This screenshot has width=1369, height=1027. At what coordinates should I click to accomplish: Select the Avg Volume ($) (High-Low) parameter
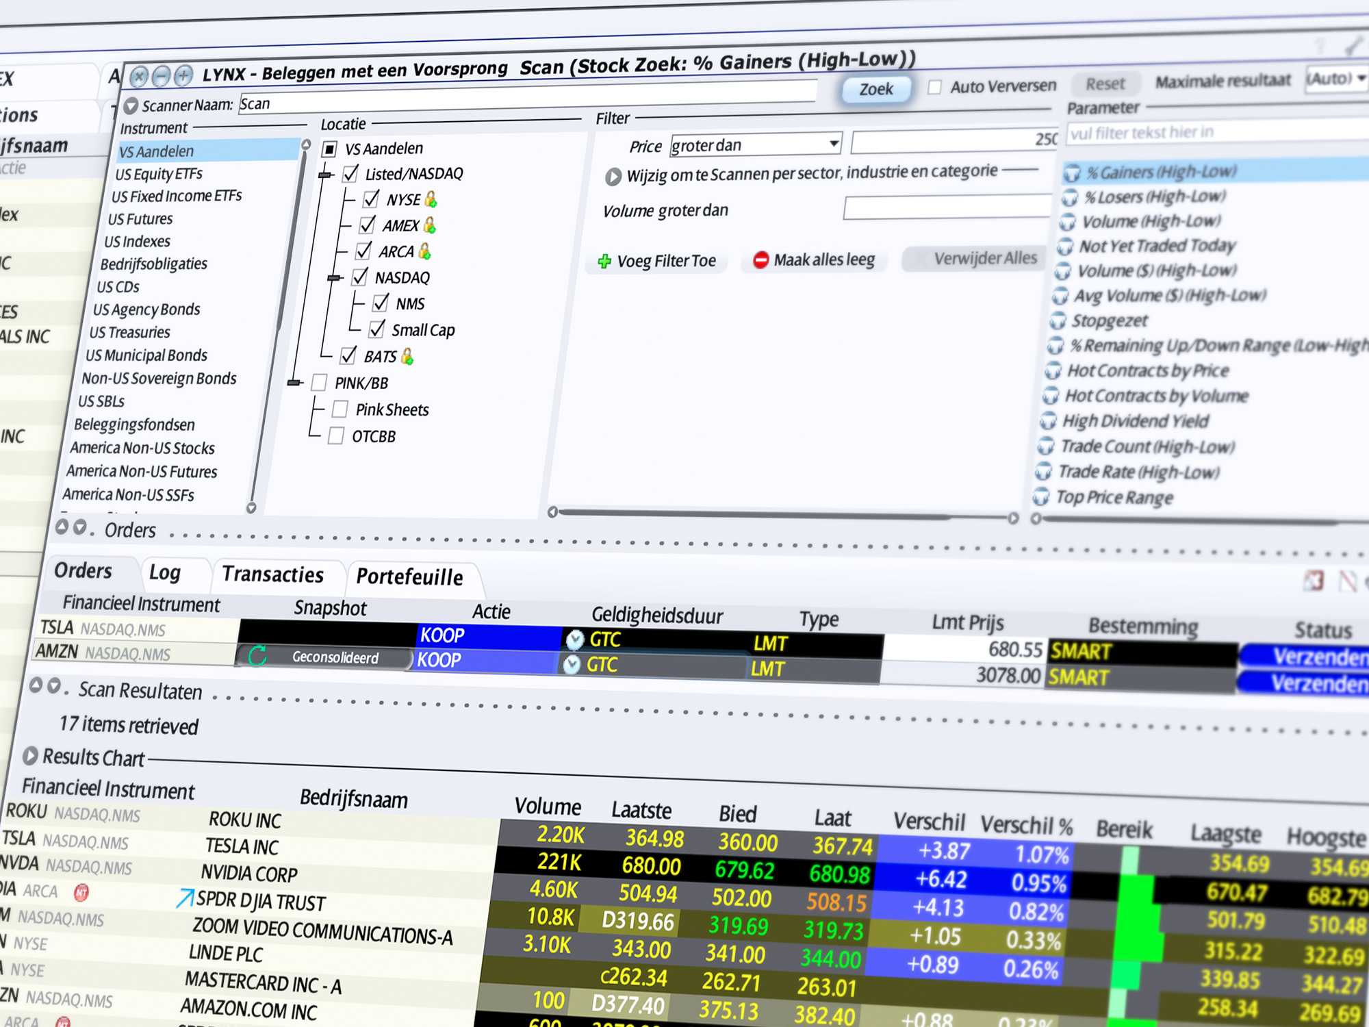pyautogui.click(x=1170, y=295)
